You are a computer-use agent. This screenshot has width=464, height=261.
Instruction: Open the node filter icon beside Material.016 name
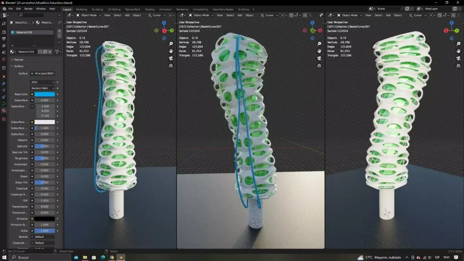tap(58, 51)
